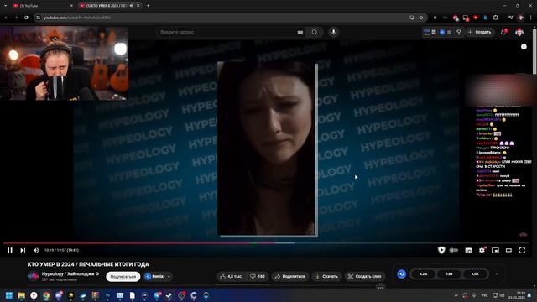Click the shield icon in player controls
Image resolution: width=537 pixels, height=302 pixels.
coord(441,250)
